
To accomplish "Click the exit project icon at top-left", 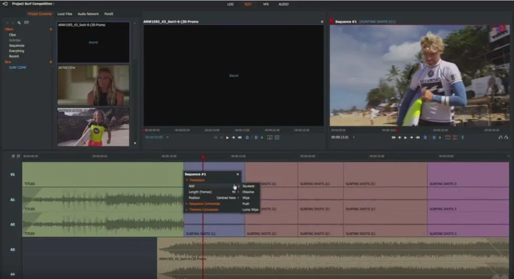I will [5, 4].
